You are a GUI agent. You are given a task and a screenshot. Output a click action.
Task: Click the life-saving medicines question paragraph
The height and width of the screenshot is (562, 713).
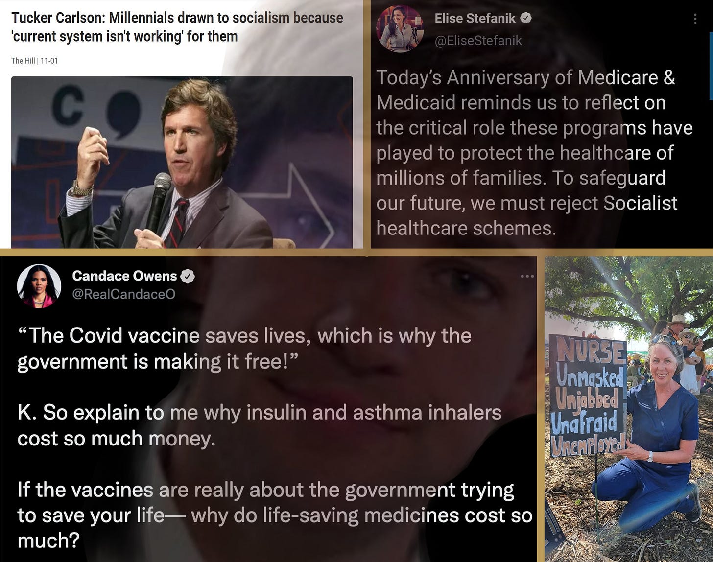coord(275,515)
